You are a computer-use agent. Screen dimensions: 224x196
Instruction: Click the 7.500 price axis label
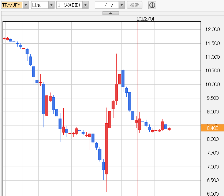tap(213, 153)
